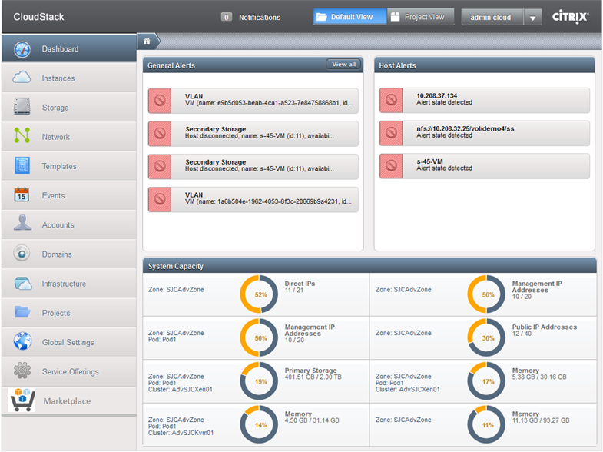Viewport: 603px width, 452px height.
Task: Click the Global Settings globe icon
Action: click(x=22, y=341)
